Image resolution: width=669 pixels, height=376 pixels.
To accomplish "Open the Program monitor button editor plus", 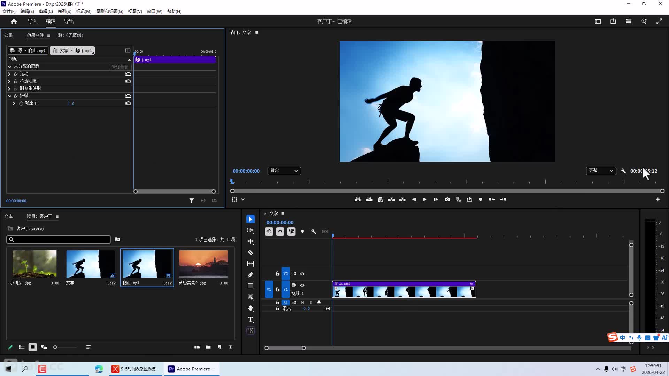I will pos(658,199).
